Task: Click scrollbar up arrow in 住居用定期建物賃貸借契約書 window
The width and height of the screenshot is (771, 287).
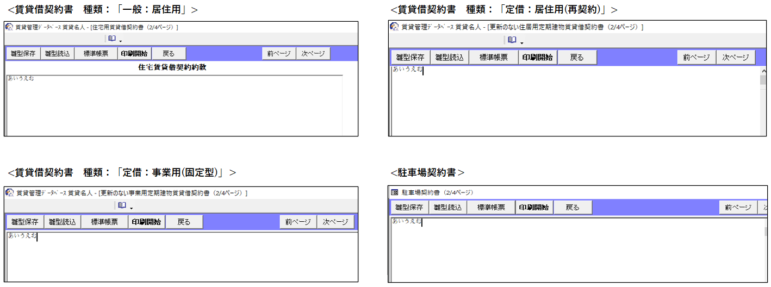Action: coord(763,71)
